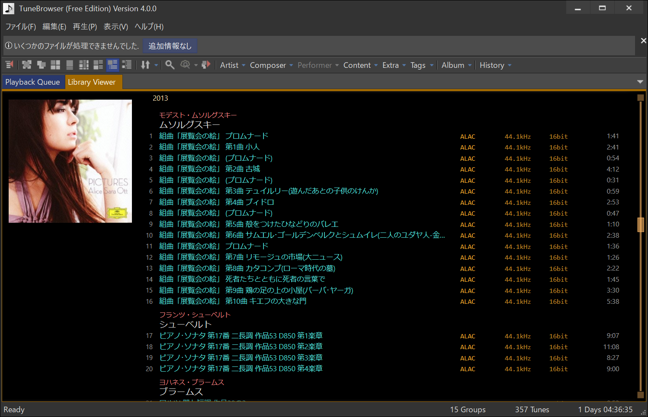
Task: Switch to the Playback Queue tab
Action: pos(32,82)
